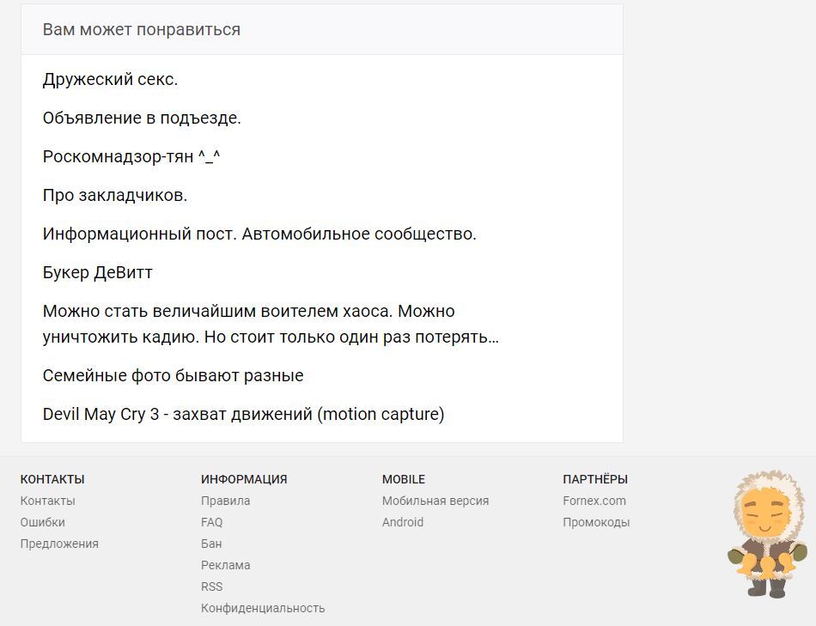816x626 pixels.
Task: Open the FAQ page
Action: coord(211,522)
